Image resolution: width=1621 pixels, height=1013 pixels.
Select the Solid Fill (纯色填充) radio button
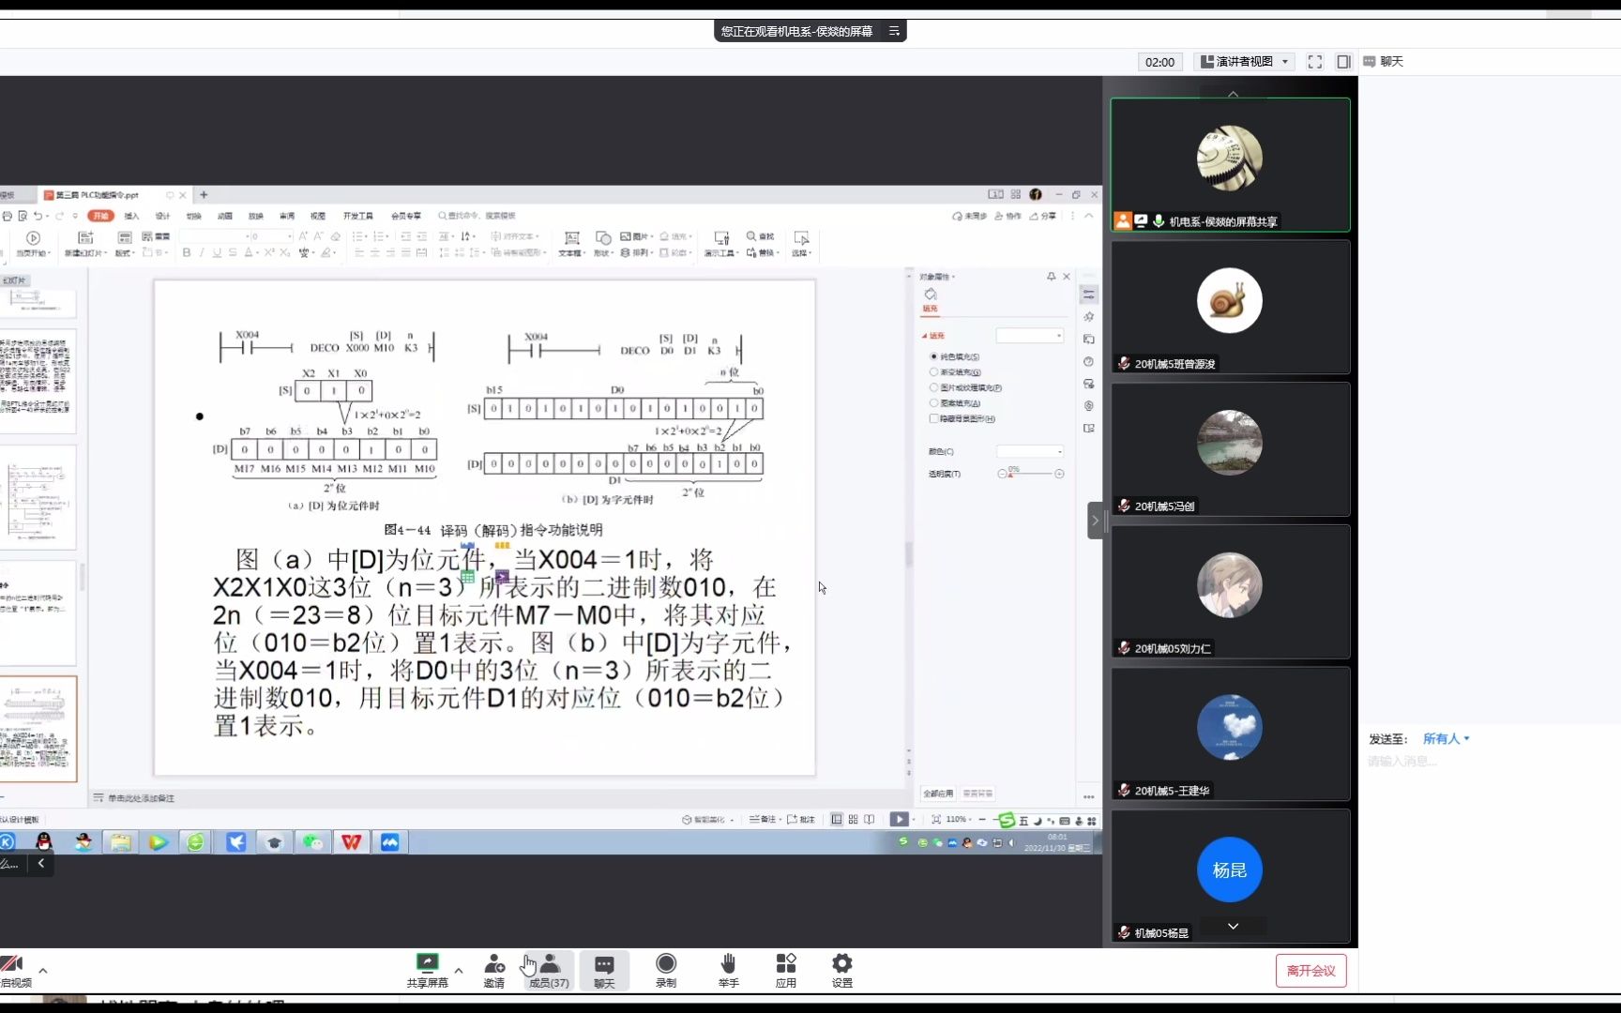point(933,356)
